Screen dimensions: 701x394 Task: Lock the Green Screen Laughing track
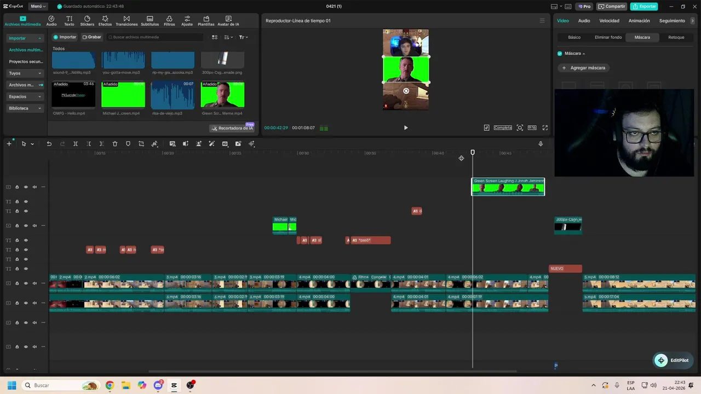click(17, 187)
